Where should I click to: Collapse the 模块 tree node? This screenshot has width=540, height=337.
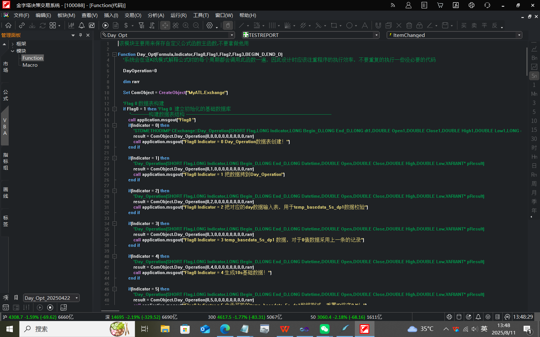tap(13, 51)
